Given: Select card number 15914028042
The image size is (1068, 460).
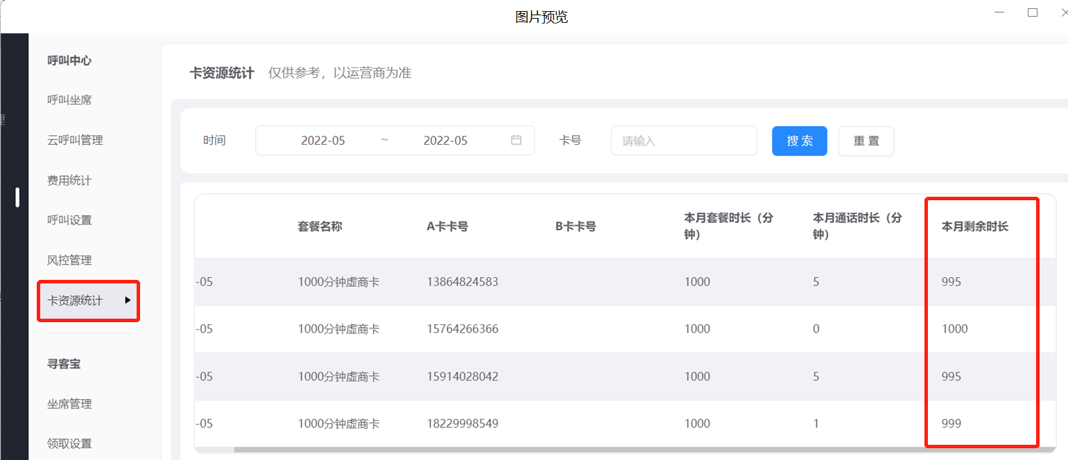Looking at the screenshot, I should pyautogui.click(x=463, y=376).
